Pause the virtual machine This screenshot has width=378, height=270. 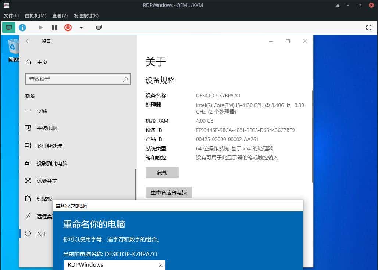point(54,27)
